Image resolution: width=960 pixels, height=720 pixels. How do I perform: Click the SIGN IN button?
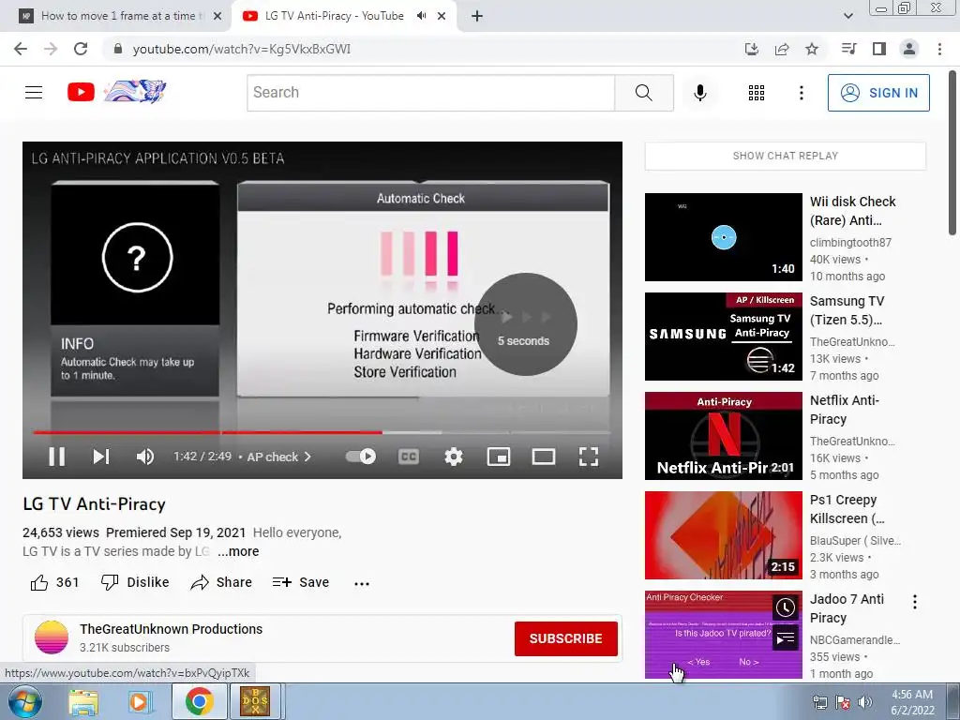coord(878,93)
